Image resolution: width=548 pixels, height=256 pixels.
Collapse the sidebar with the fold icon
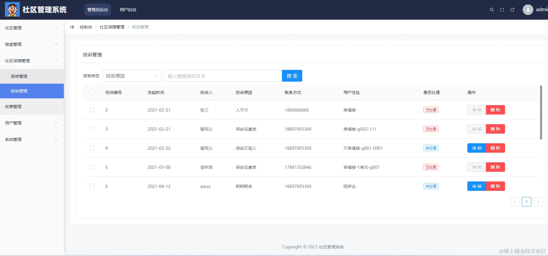click(72, 27)
